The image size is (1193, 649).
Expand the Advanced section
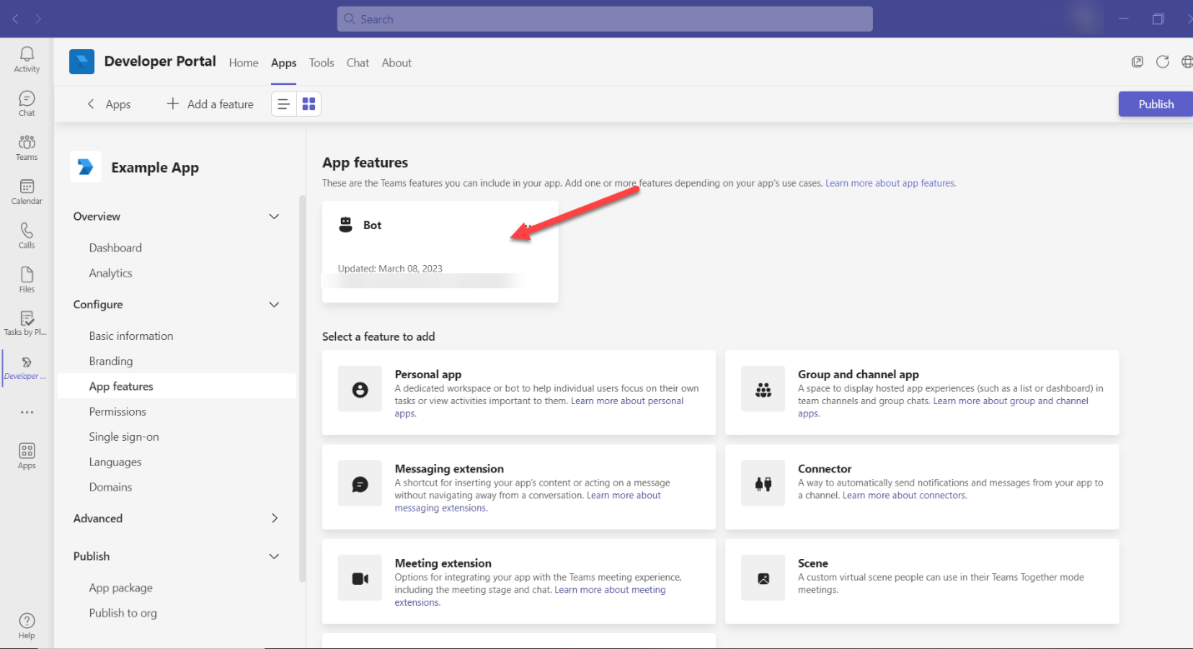274,518
